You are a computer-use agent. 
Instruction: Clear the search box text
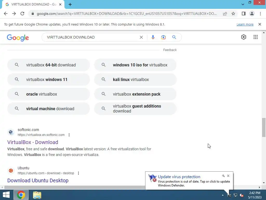pos(141,37)
